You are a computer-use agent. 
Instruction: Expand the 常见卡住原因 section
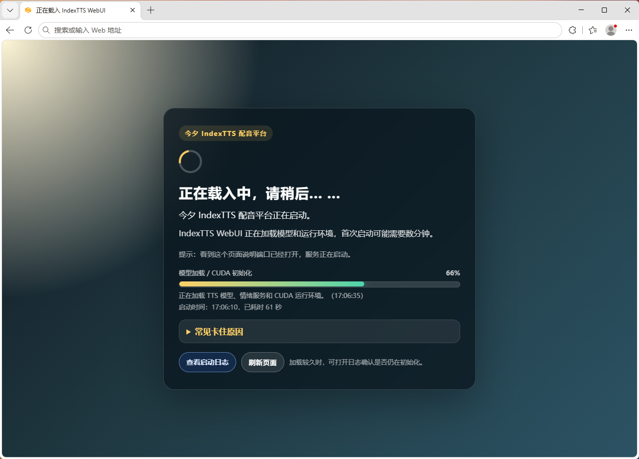click(x=319, y=332)
